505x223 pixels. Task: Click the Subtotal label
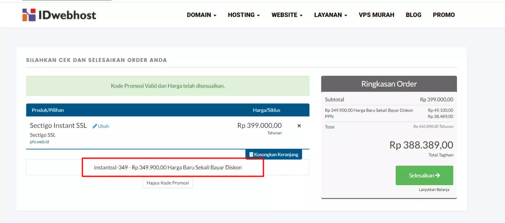(335, 99)
